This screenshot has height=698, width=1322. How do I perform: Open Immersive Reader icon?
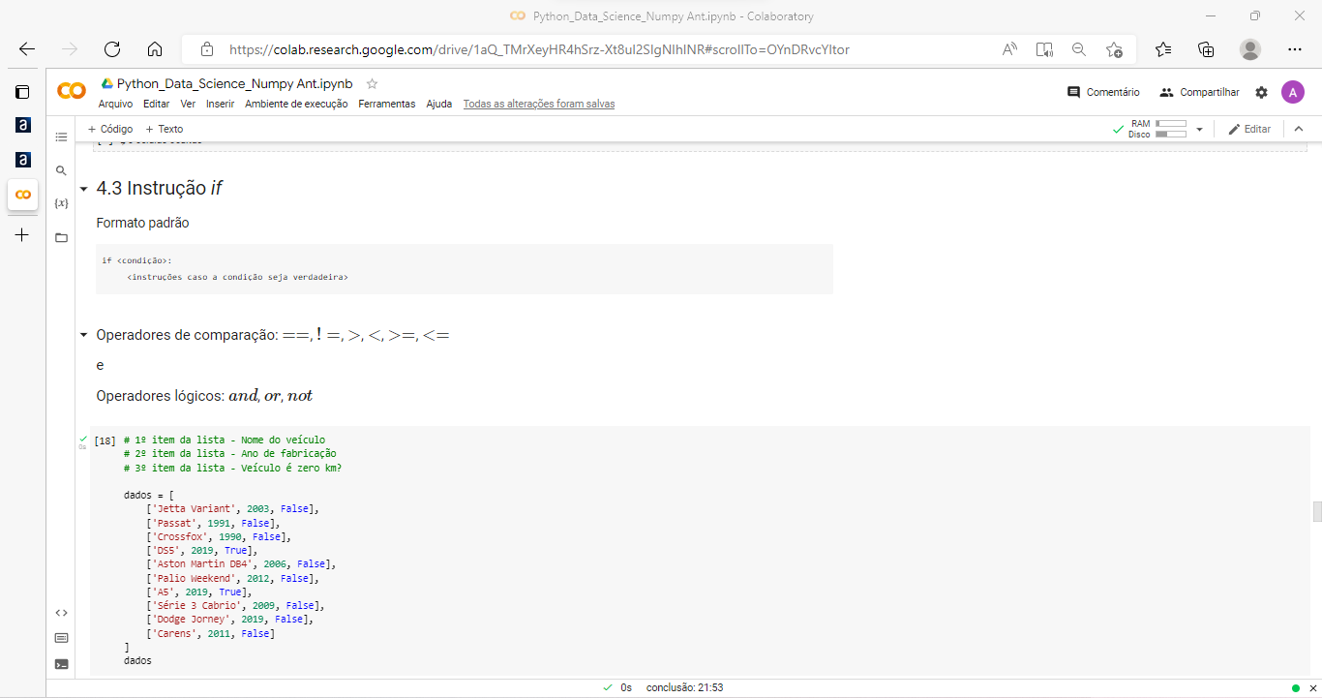point(1044,49)
